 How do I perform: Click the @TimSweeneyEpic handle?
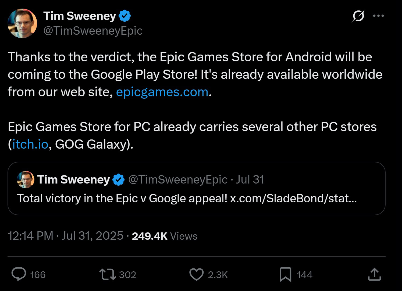tap(92, 31)
